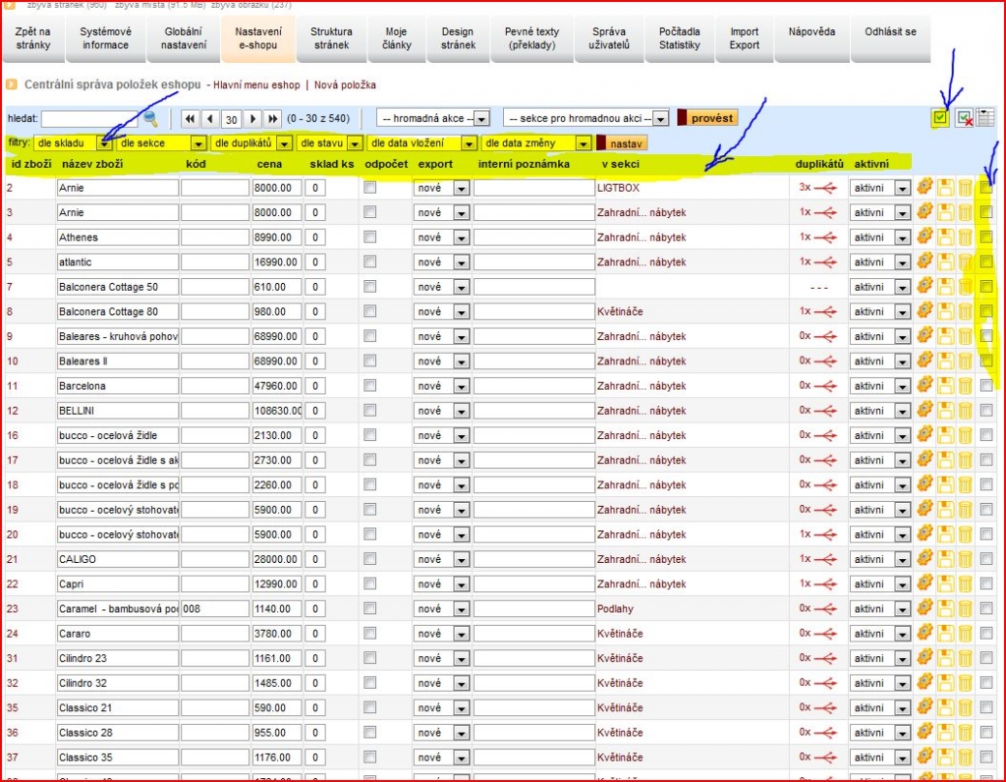The height and width of the screenshot is (782, 1006).
Task: Open the Zpět na stránky tab
Action: point(32,38)
